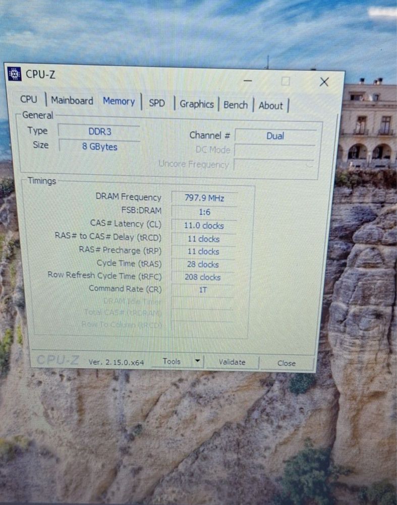The height and width of the screenshot is (505, 397).
Task: Minimize the CPU-Z window
Action: [x=248, y=80]
